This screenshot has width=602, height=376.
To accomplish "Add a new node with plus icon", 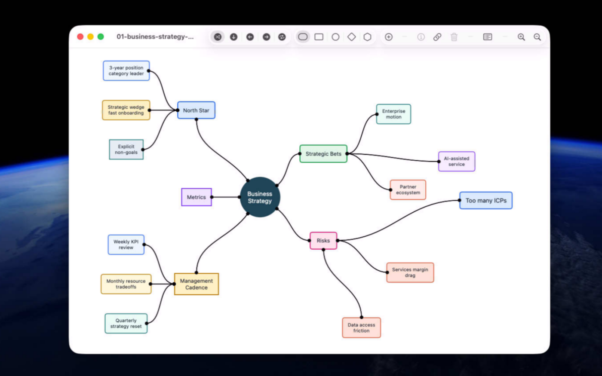I will (x=389, y=37).
